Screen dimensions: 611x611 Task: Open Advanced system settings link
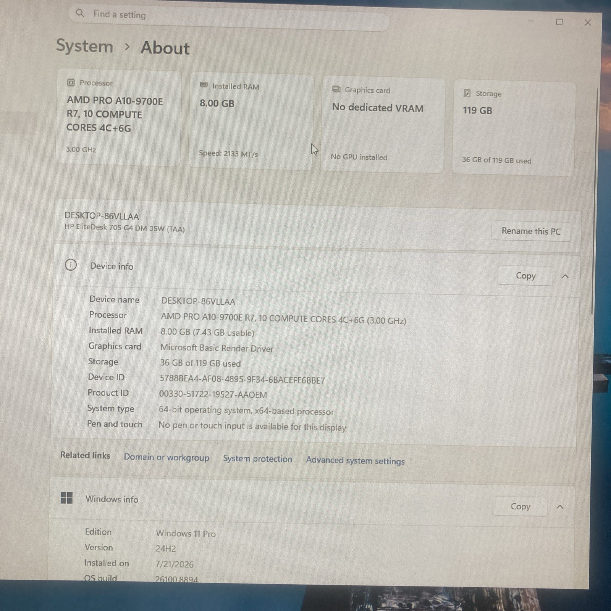(x=355, y=461)
